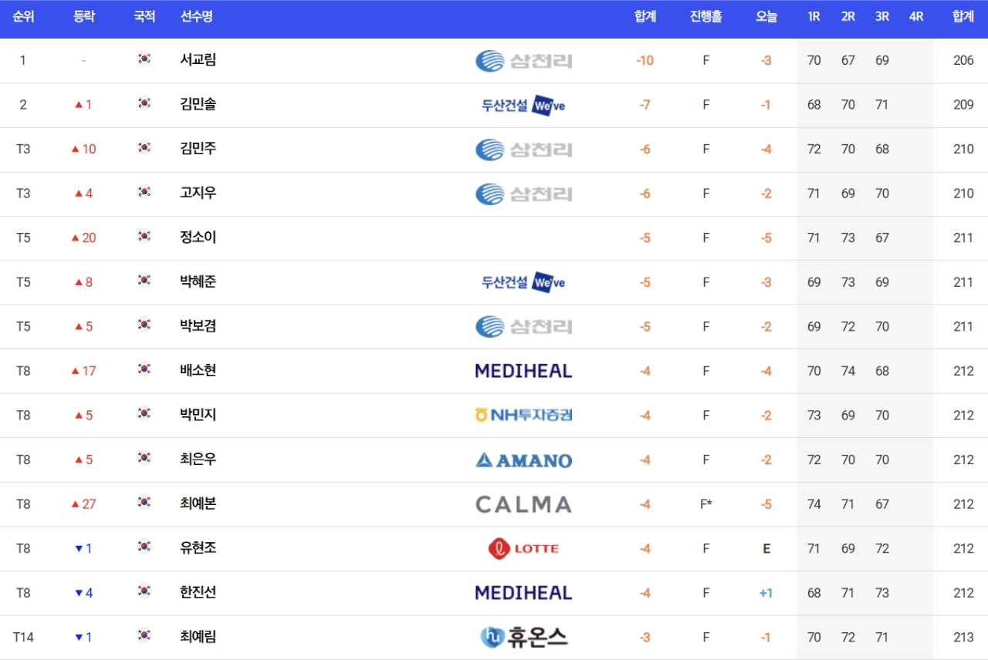The height and width of the screenshot is (660, 988).
Task: Click the 휴온스 sponsor logo
Action: click(x=523, y=637)
